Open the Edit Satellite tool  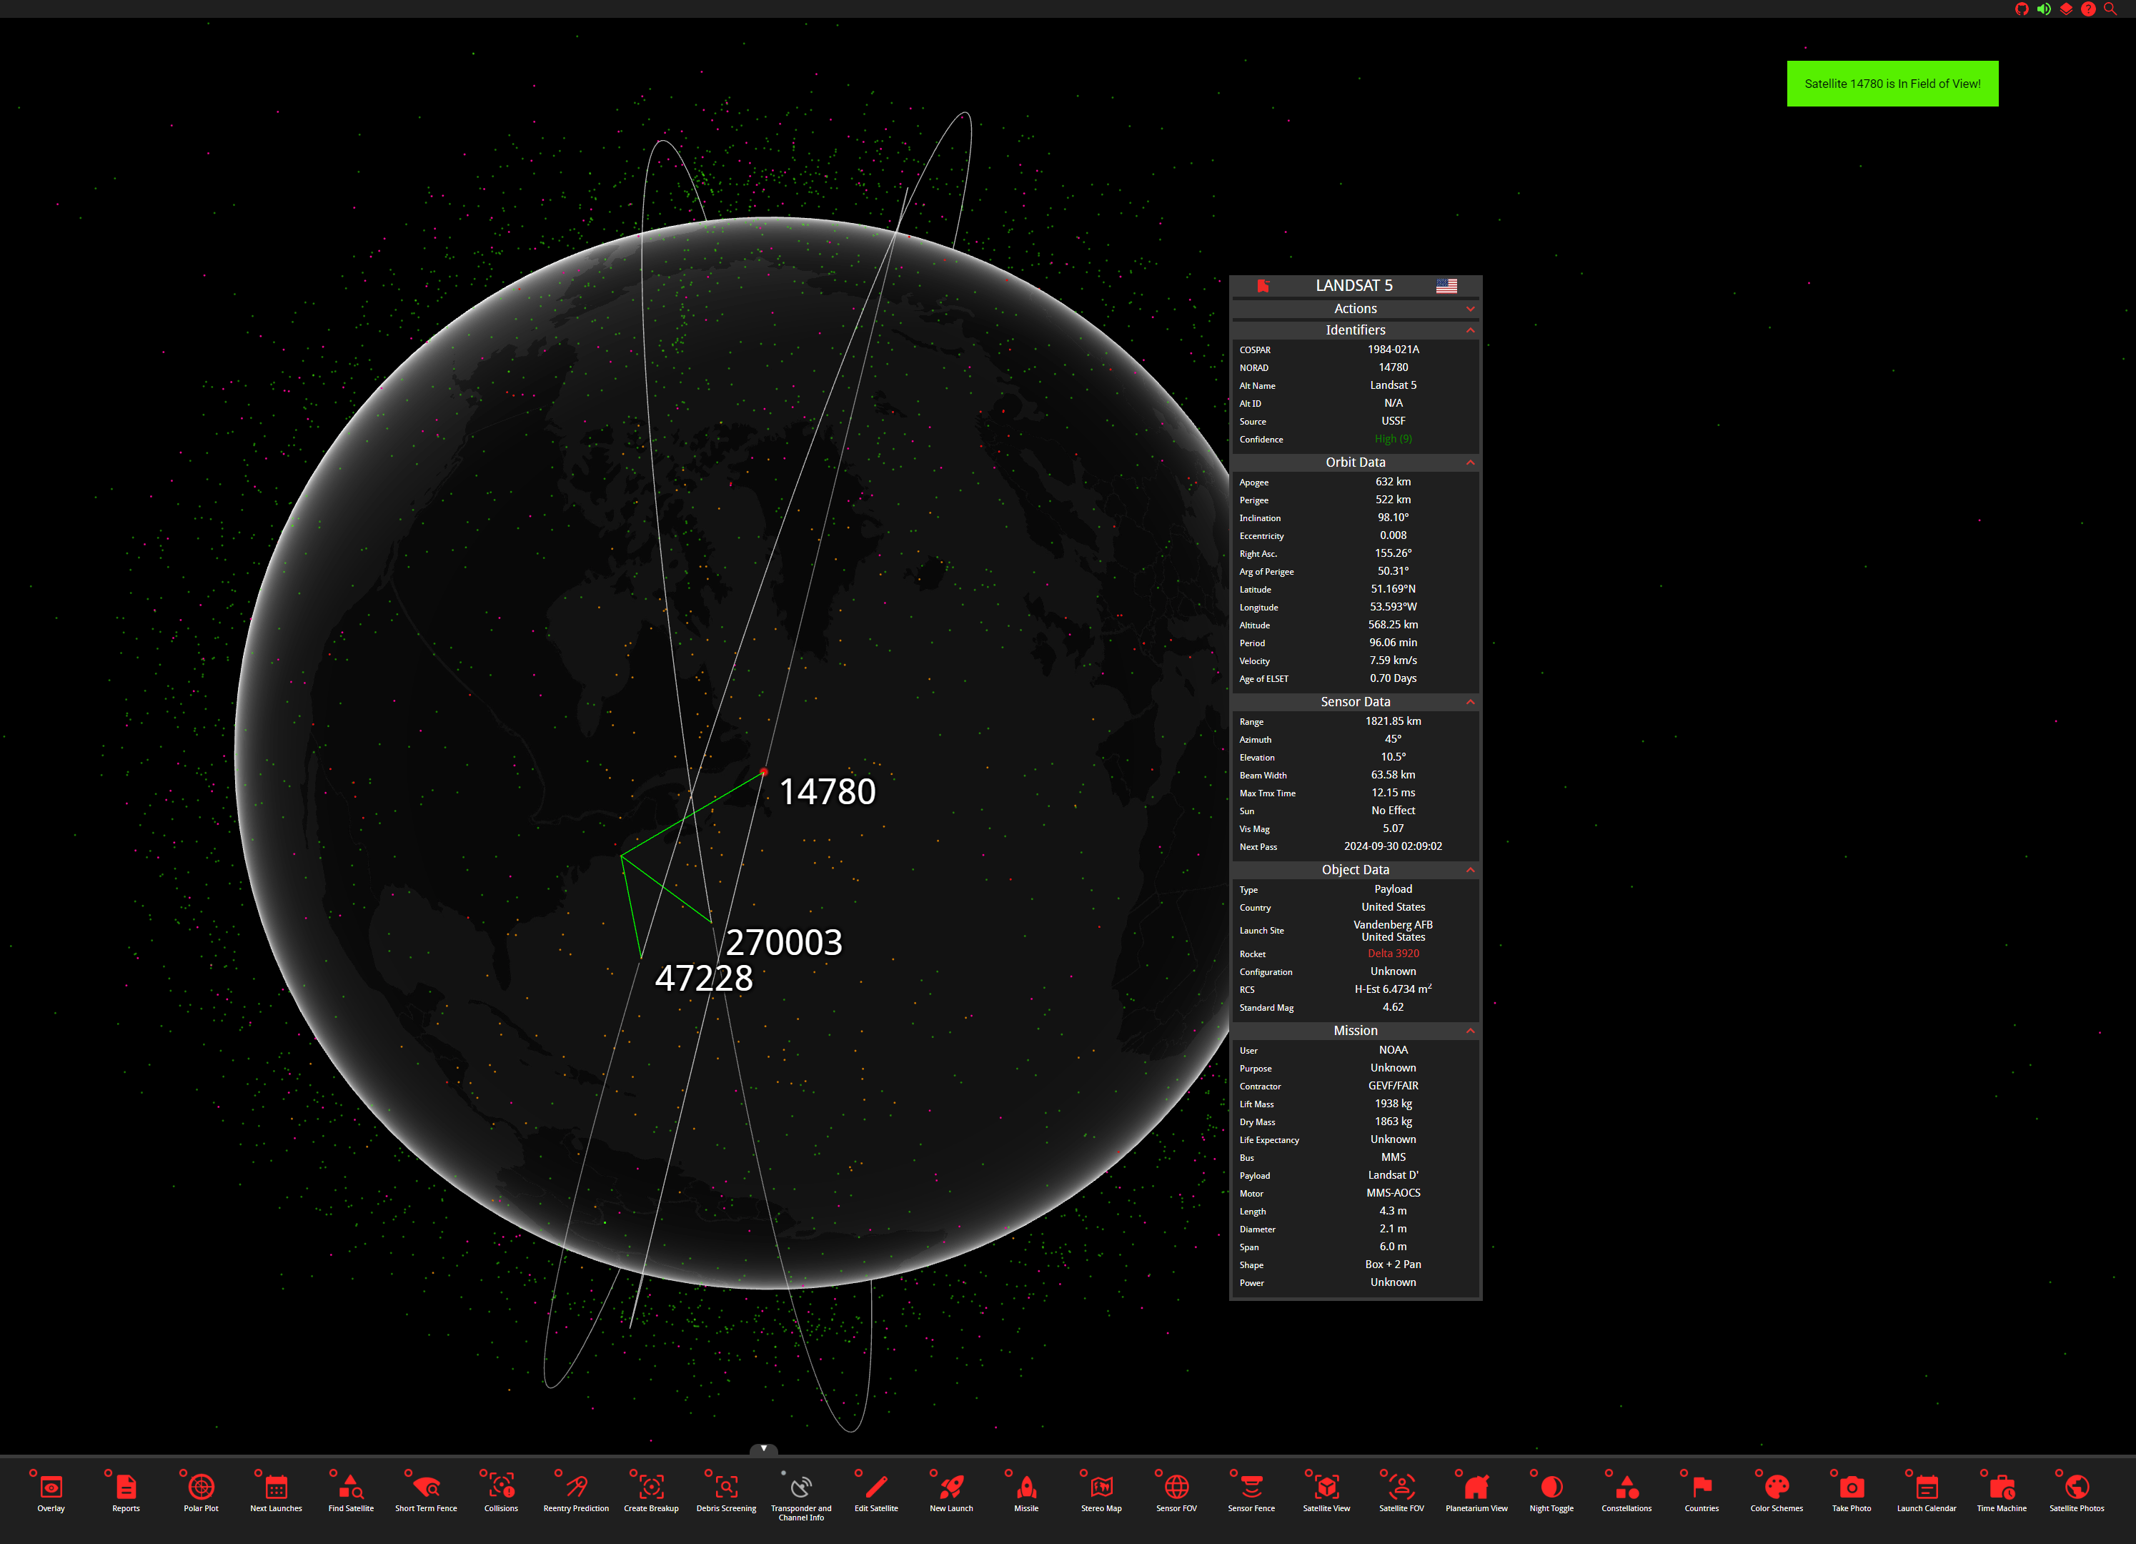pos(876,1493)
